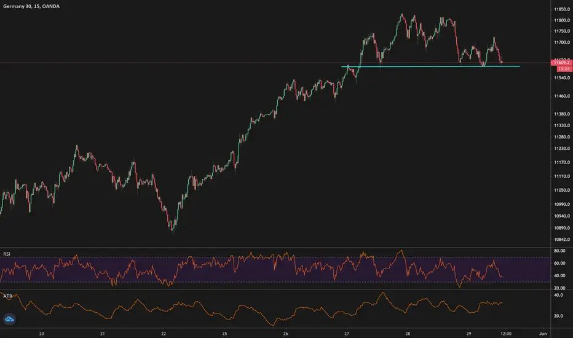This screenshot has width=573, height=338.
Task: Click the 11110.0 price scale label
Action: [x=562, y=176]
